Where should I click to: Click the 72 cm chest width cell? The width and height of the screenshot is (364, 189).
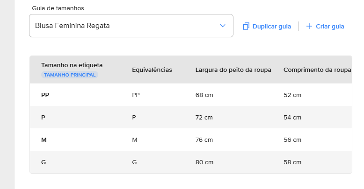click(204, 117)
